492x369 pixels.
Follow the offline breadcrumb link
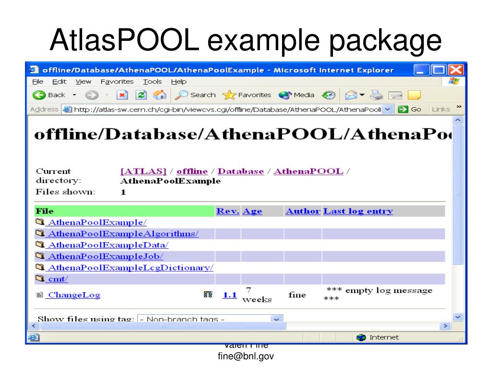pos(192,172)
